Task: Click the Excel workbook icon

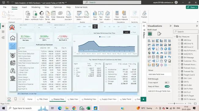Action: [35, 13]
